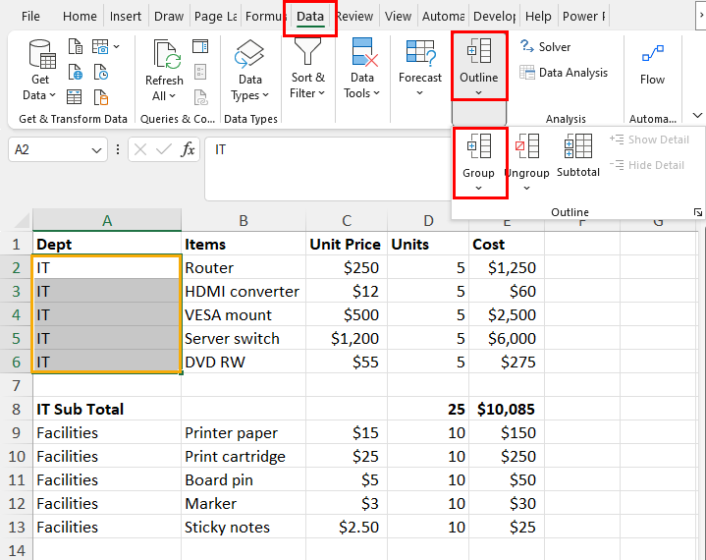Click the grayed Properties icon
706x560 pixels.
[200, 72]
